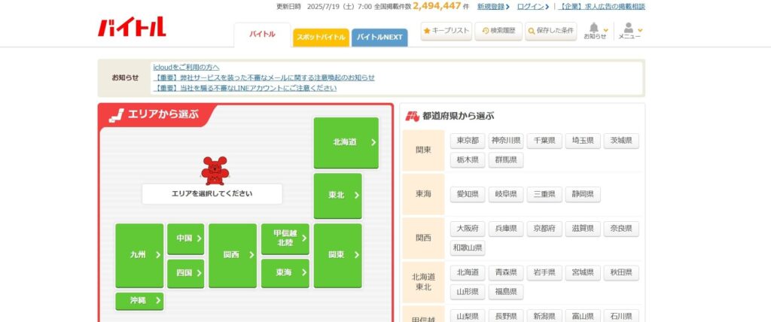This screenshot has height=322, width=771.
Task: Choose 群馬県 prefecture
Action: click(506, 159)
